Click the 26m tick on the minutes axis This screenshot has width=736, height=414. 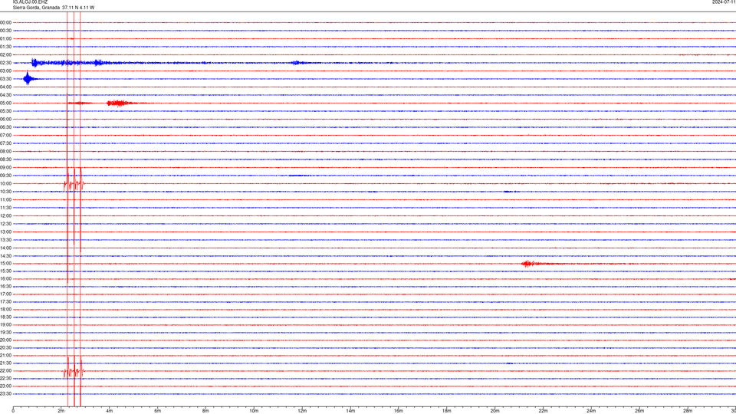pyautogui.click(x=639, y=411)
